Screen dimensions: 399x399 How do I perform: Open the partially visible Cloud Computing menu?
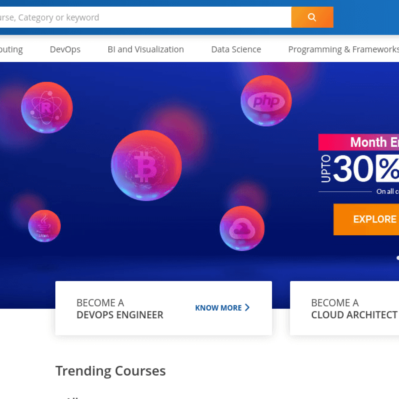pyautogui.click(x=11, y=49)
